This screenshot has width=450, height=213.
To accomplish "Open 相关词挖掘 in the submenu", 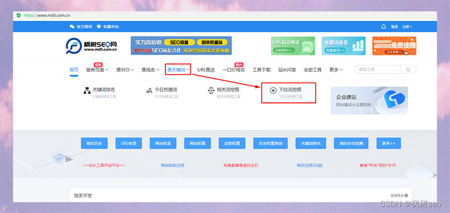I will pos(228,90).
